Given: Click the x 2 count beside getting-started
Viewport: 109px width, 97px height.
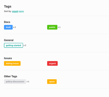Looking at the screenshot, I should 25,45.
